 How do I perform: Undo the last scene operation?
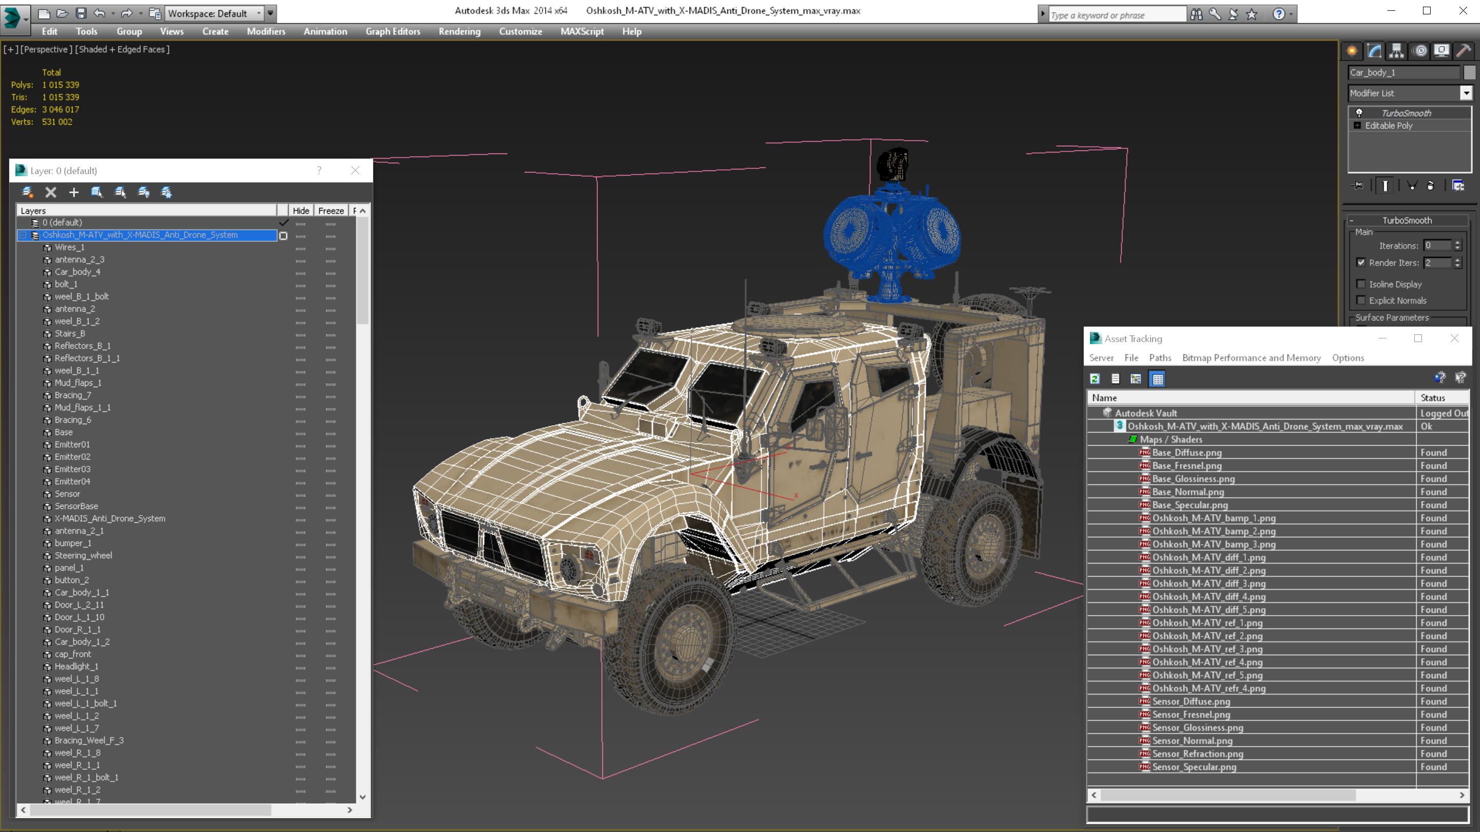(99, 13)
